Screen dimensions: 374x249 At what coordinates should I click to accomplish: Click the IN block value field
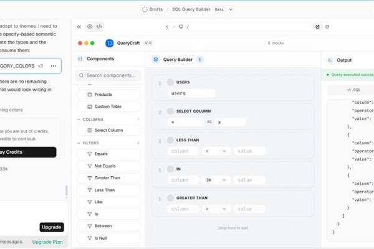pyautogui.click(x=249, y=180)
